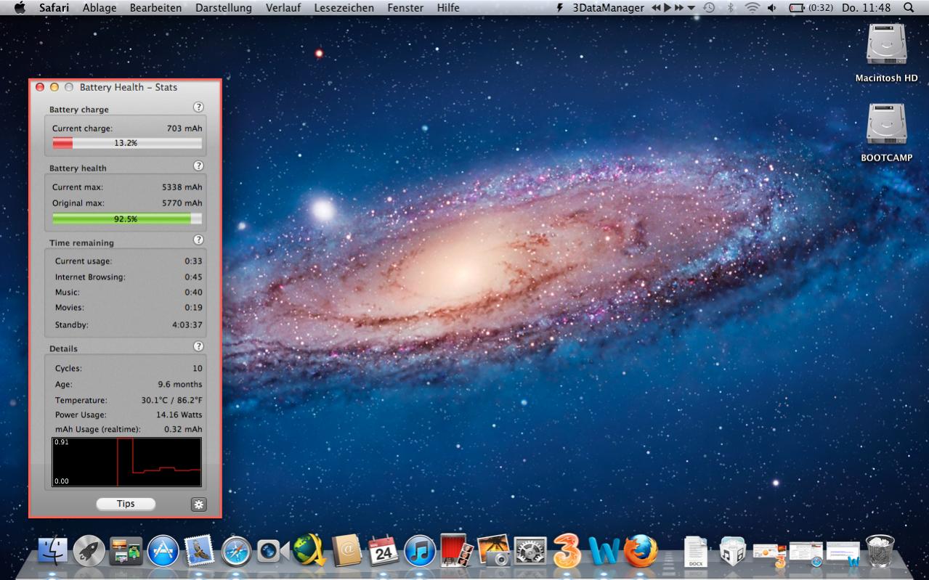Click the Current charge 703 mAh value
Image resolution: width=929 pixels, height=580 pixels.
click(x=184, y=128)
